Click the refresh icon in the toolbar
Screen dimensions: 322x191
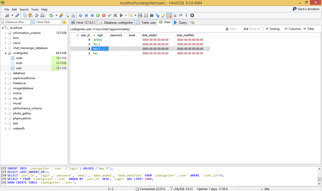pyautogui.click(x=51, y=15)
